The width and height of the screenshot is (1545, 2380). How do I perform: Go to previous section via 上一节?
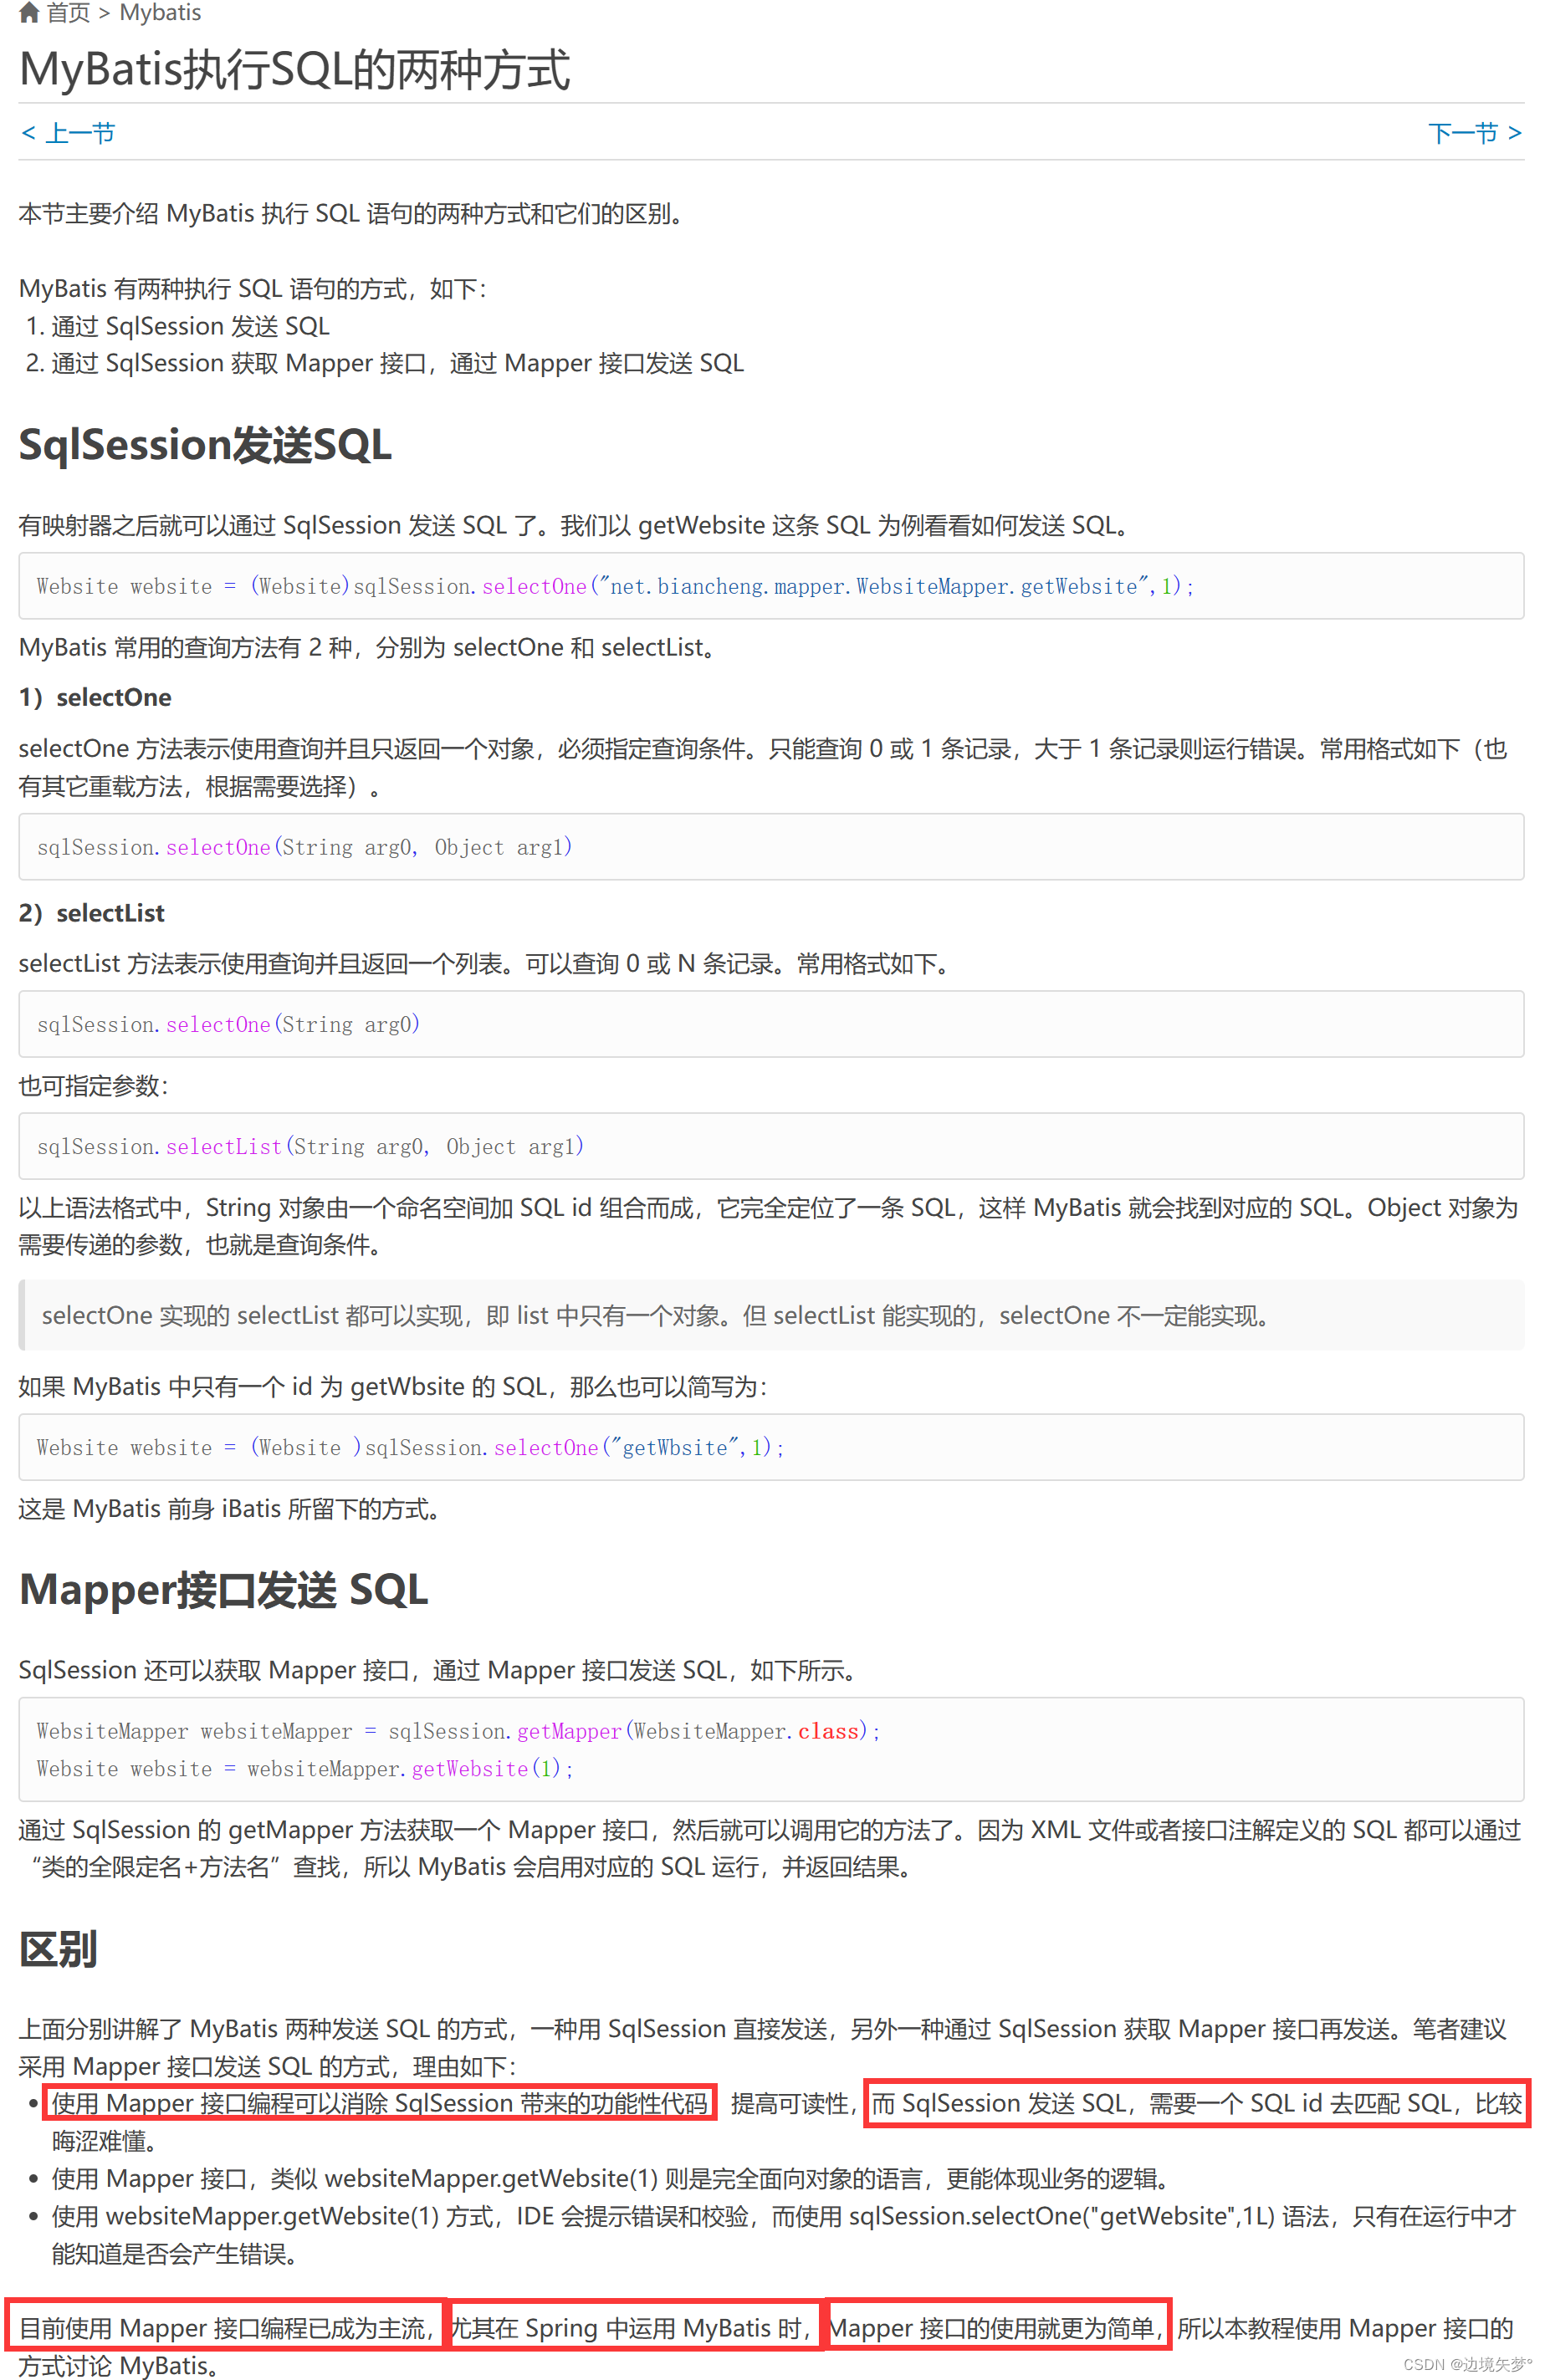(68, 132)
